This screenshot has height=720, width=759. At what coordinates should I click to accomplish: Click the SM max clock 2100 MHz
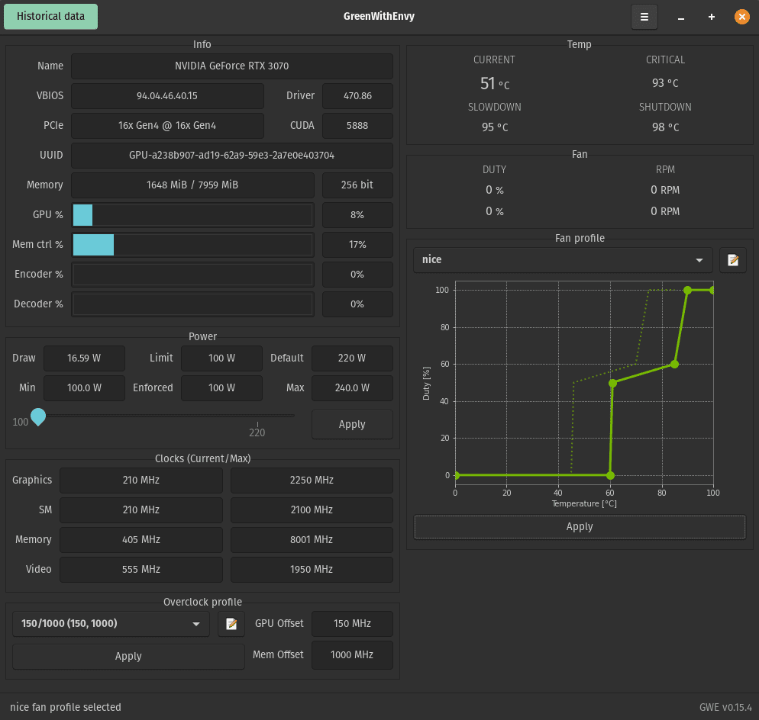[x=312, y=510]
